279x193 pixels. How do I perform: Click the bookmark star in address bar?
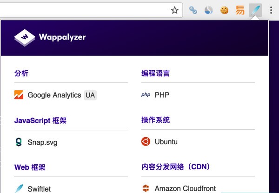coord(174,10)
